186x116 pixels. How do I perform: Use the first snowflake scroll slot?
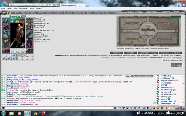tap(15, 55)
